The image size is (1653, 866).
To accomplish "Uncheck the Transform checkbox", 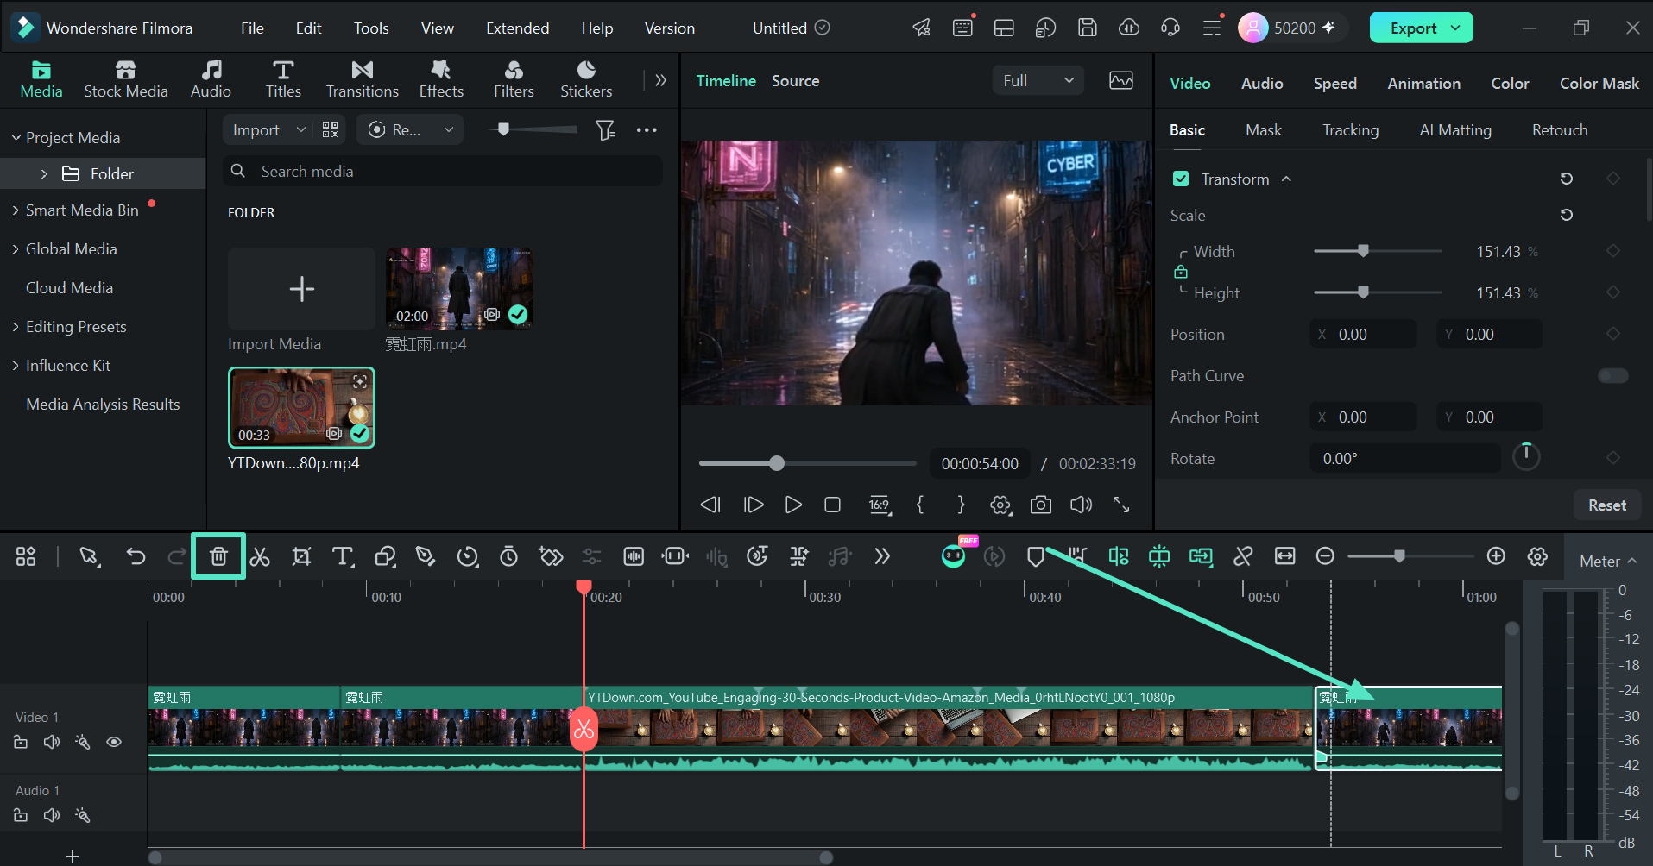I will (1181, 179).
